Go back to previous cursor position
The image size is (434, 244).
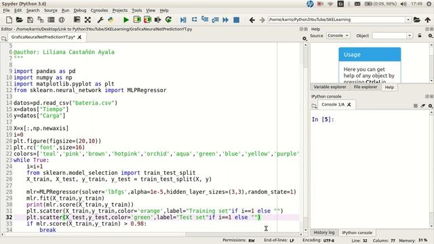point(252,20)
